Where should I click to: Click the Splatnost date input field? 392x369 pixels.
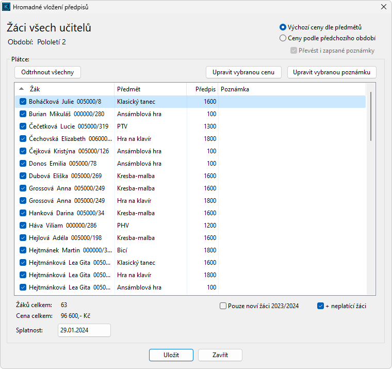(84, 330)
